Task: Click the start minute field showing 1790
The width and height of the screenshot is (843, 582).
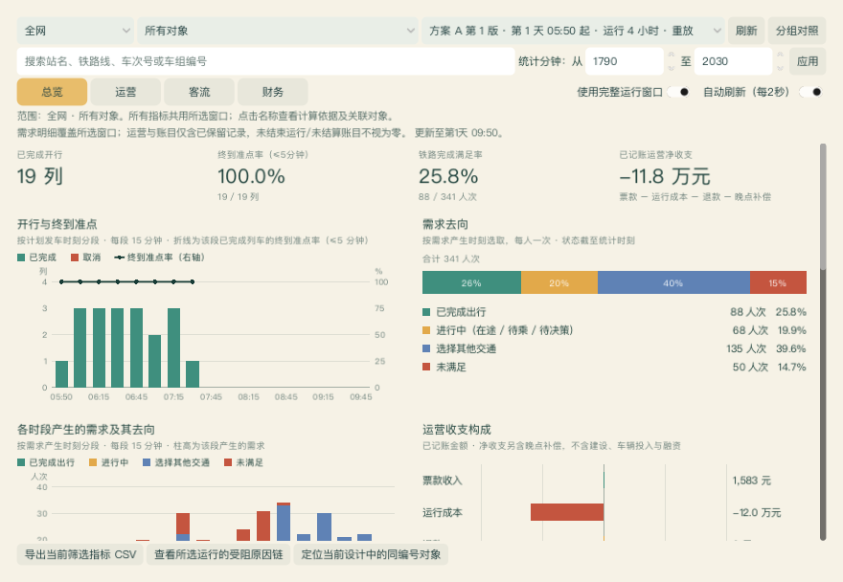Action: [624, 61]
